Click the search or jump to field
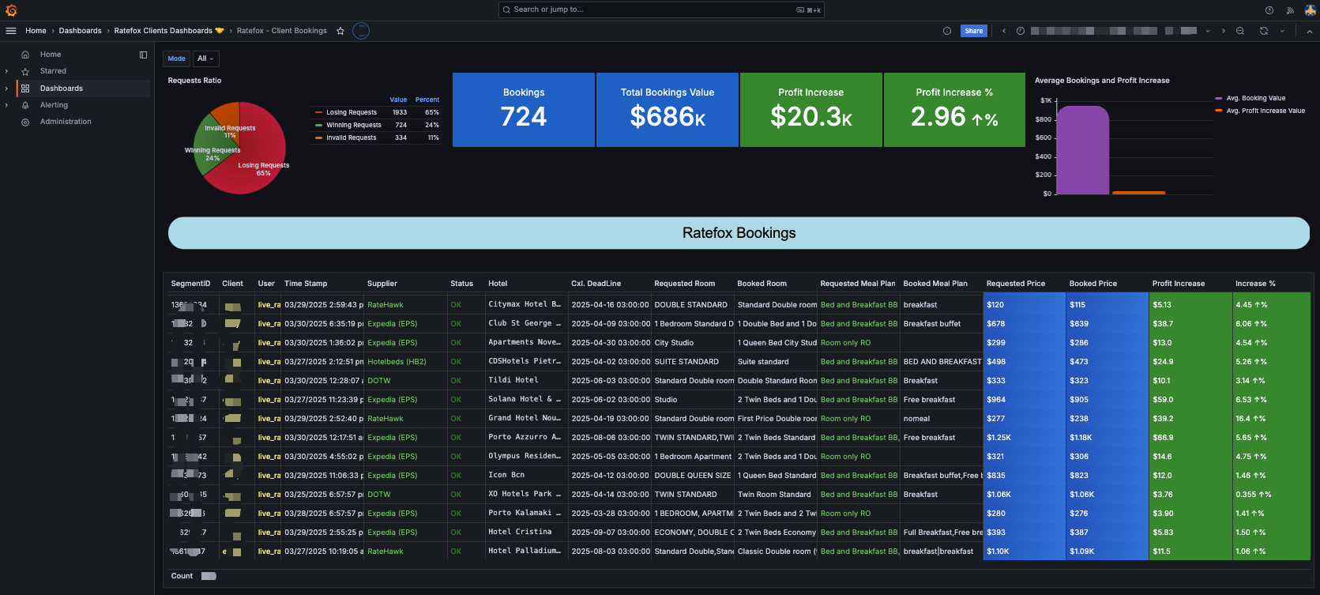 point(660,9)
